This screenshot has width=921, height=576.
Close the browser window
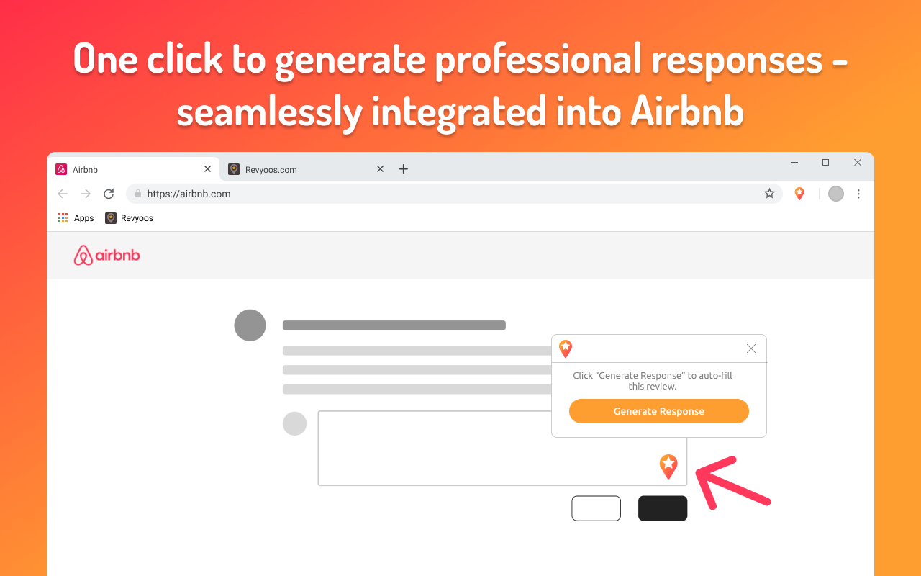pos(858,163)
